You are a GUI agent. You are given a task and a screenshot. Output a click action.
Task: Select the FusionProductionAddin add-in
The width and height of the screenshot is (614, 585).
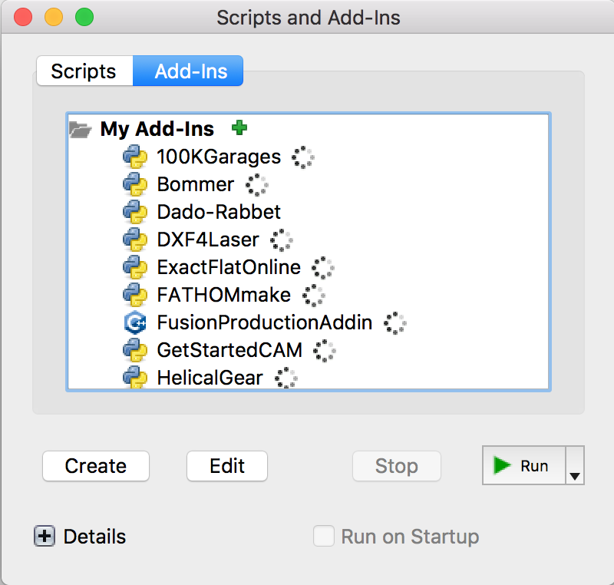pos(265,322)
